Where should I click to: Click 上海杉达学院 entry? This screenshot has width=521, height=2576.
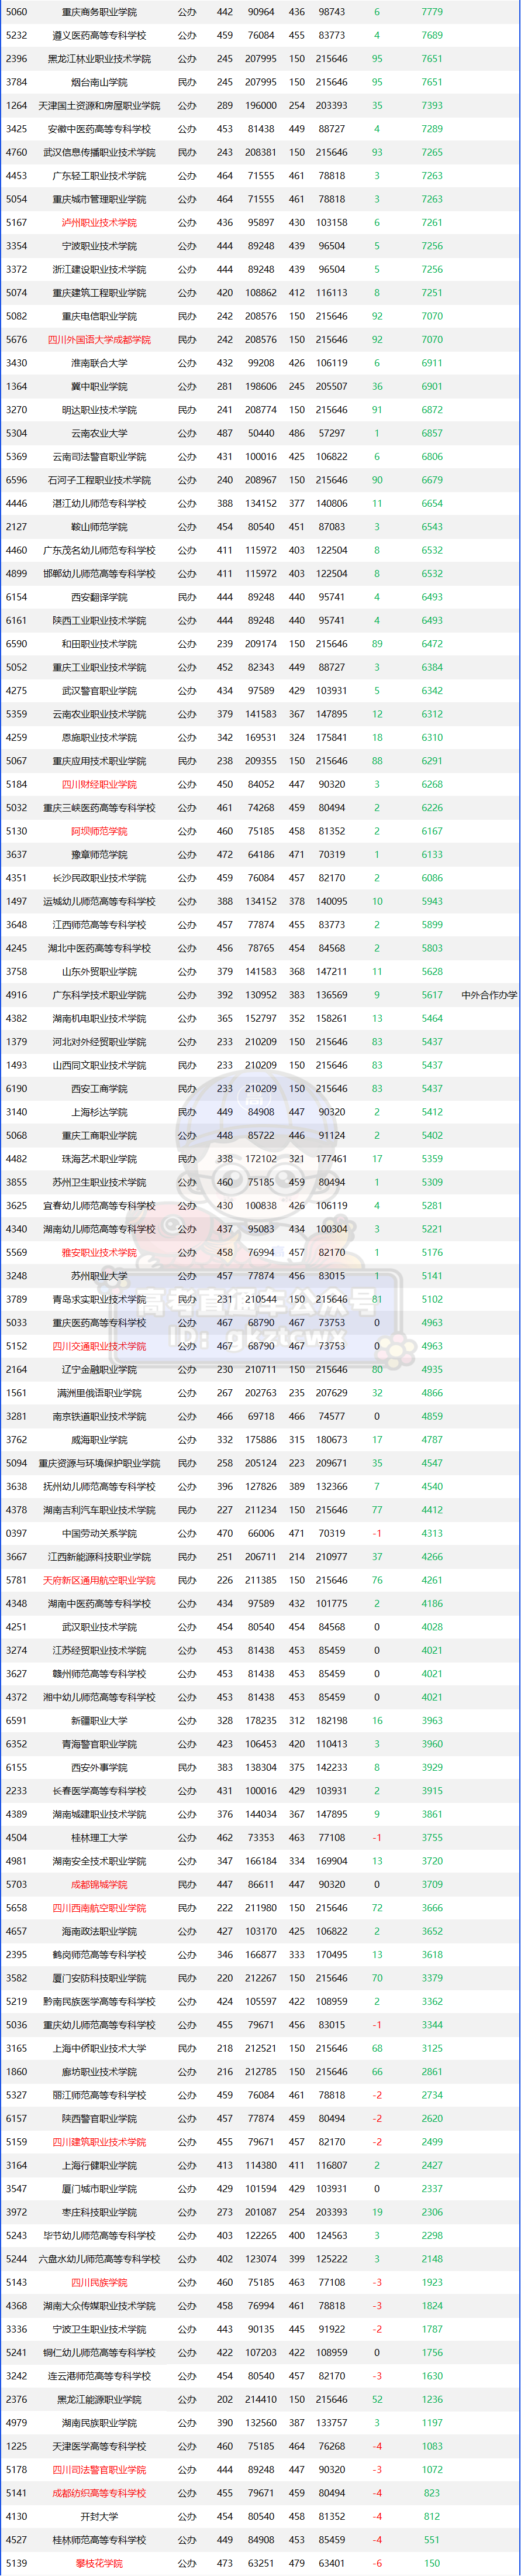tap(99, 1112)
